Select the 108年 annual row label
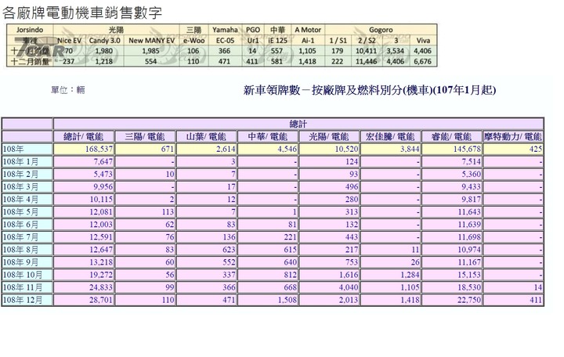 [27, 149]
